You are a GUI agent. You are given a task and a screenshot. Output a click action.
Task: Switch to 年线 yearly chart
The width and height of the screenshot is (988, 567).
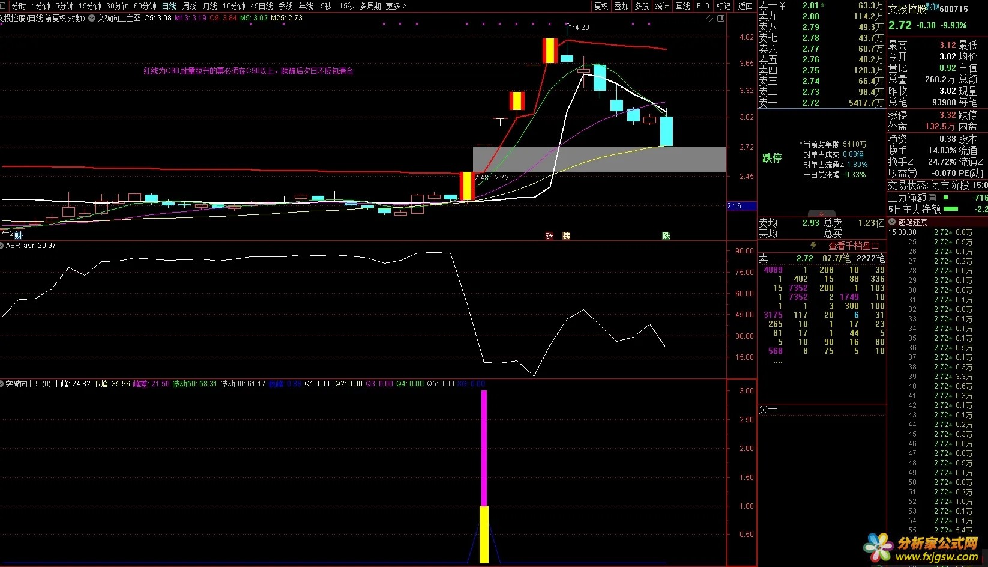click(306, 6)
